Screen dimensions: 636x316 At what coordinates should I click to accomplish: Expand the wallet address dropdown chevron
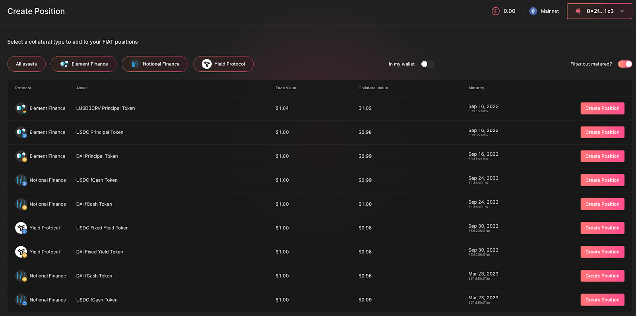coord(622,11)
